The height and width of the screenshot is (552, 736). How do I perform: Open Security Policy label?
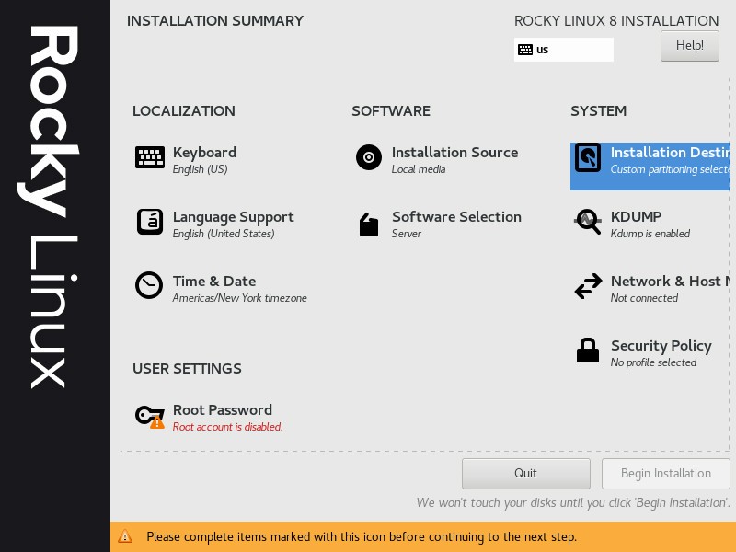(661, 346)
